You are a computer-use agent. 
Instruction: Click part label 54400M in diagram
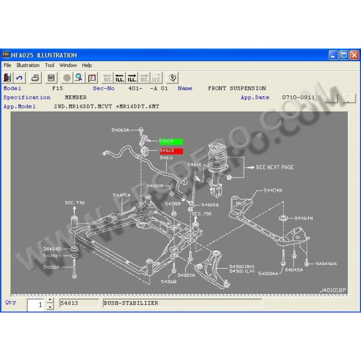pos(121,195)
